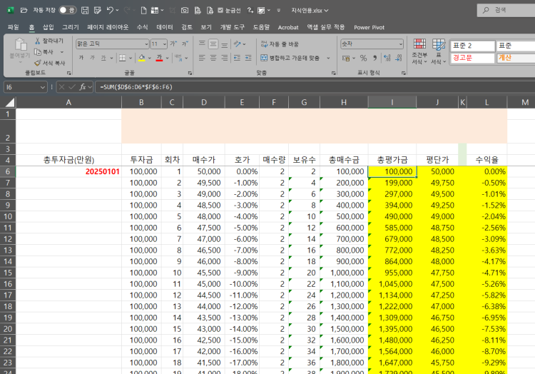Image resolution: width=535 pixels, height=374 pixels.
Task: Click the Save icon in the title bar
Action: coord(85,11)
